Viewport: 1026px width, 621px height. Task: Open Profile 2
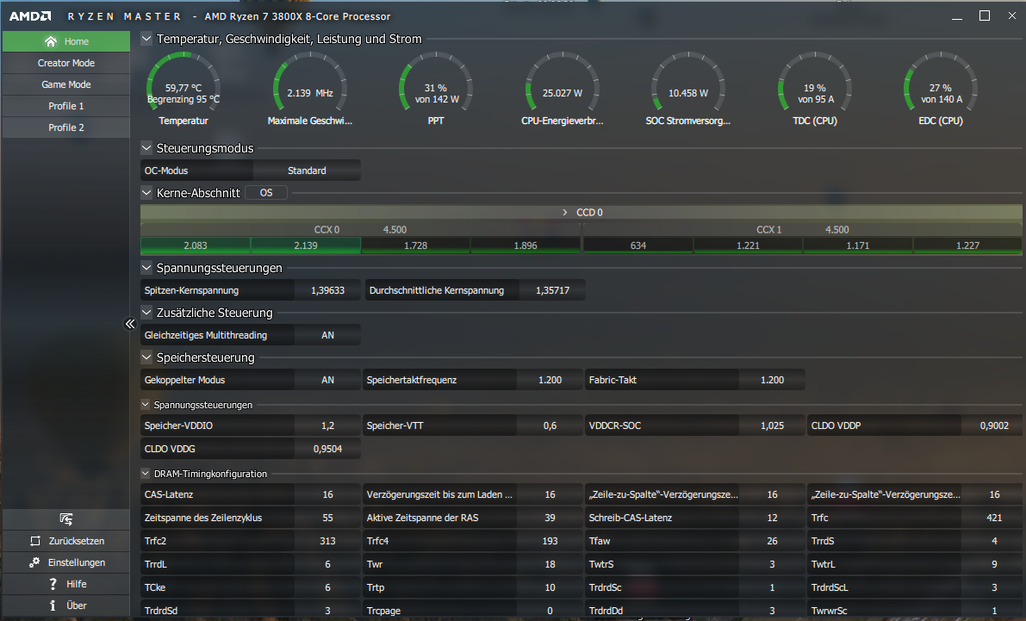point(66,127)
